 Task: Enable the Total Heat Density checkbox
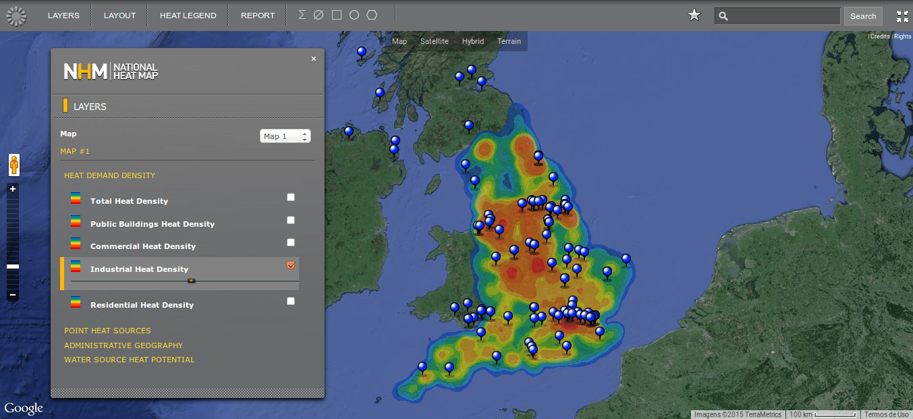click(x=291, y=197)
